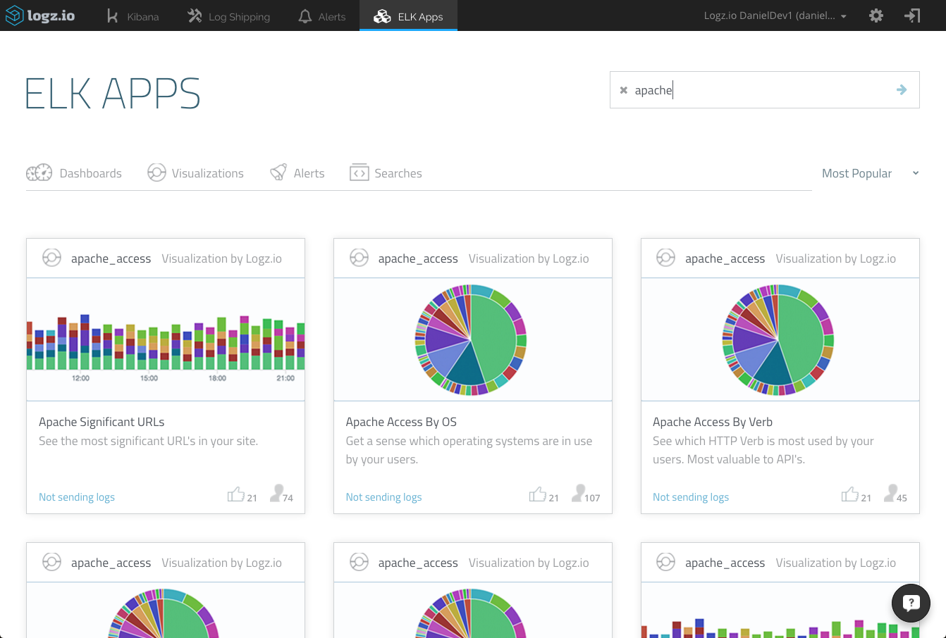Filter by Visualizations
The width and height of the screenshot is (946, 638).
pyautogui.click(x=195, y=173)
